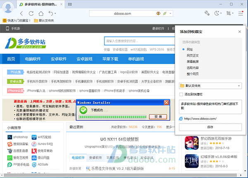Image resolution: width=248 pixels, height=178 pixels.
Task: Enable the 添加到快捷栏 checkbox
Action: [x=181, y=95]
